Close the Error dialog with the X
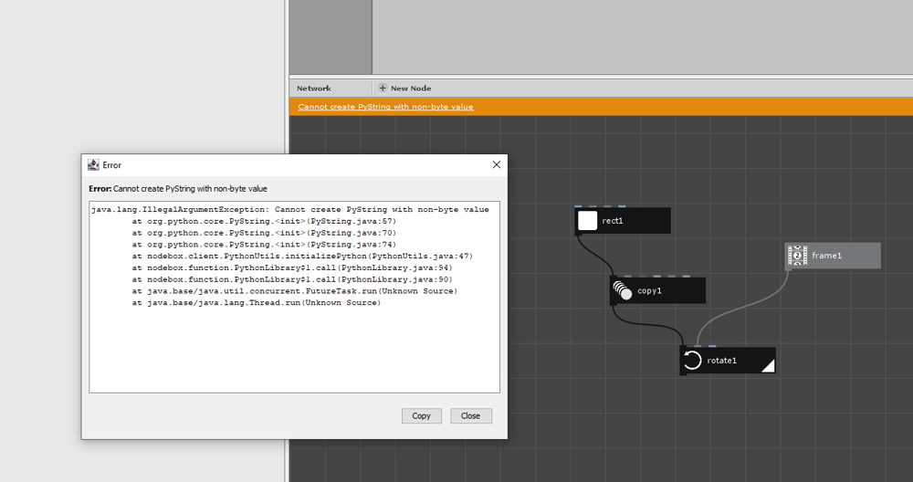This screenshot has width=913, height=482. [496, 164]
